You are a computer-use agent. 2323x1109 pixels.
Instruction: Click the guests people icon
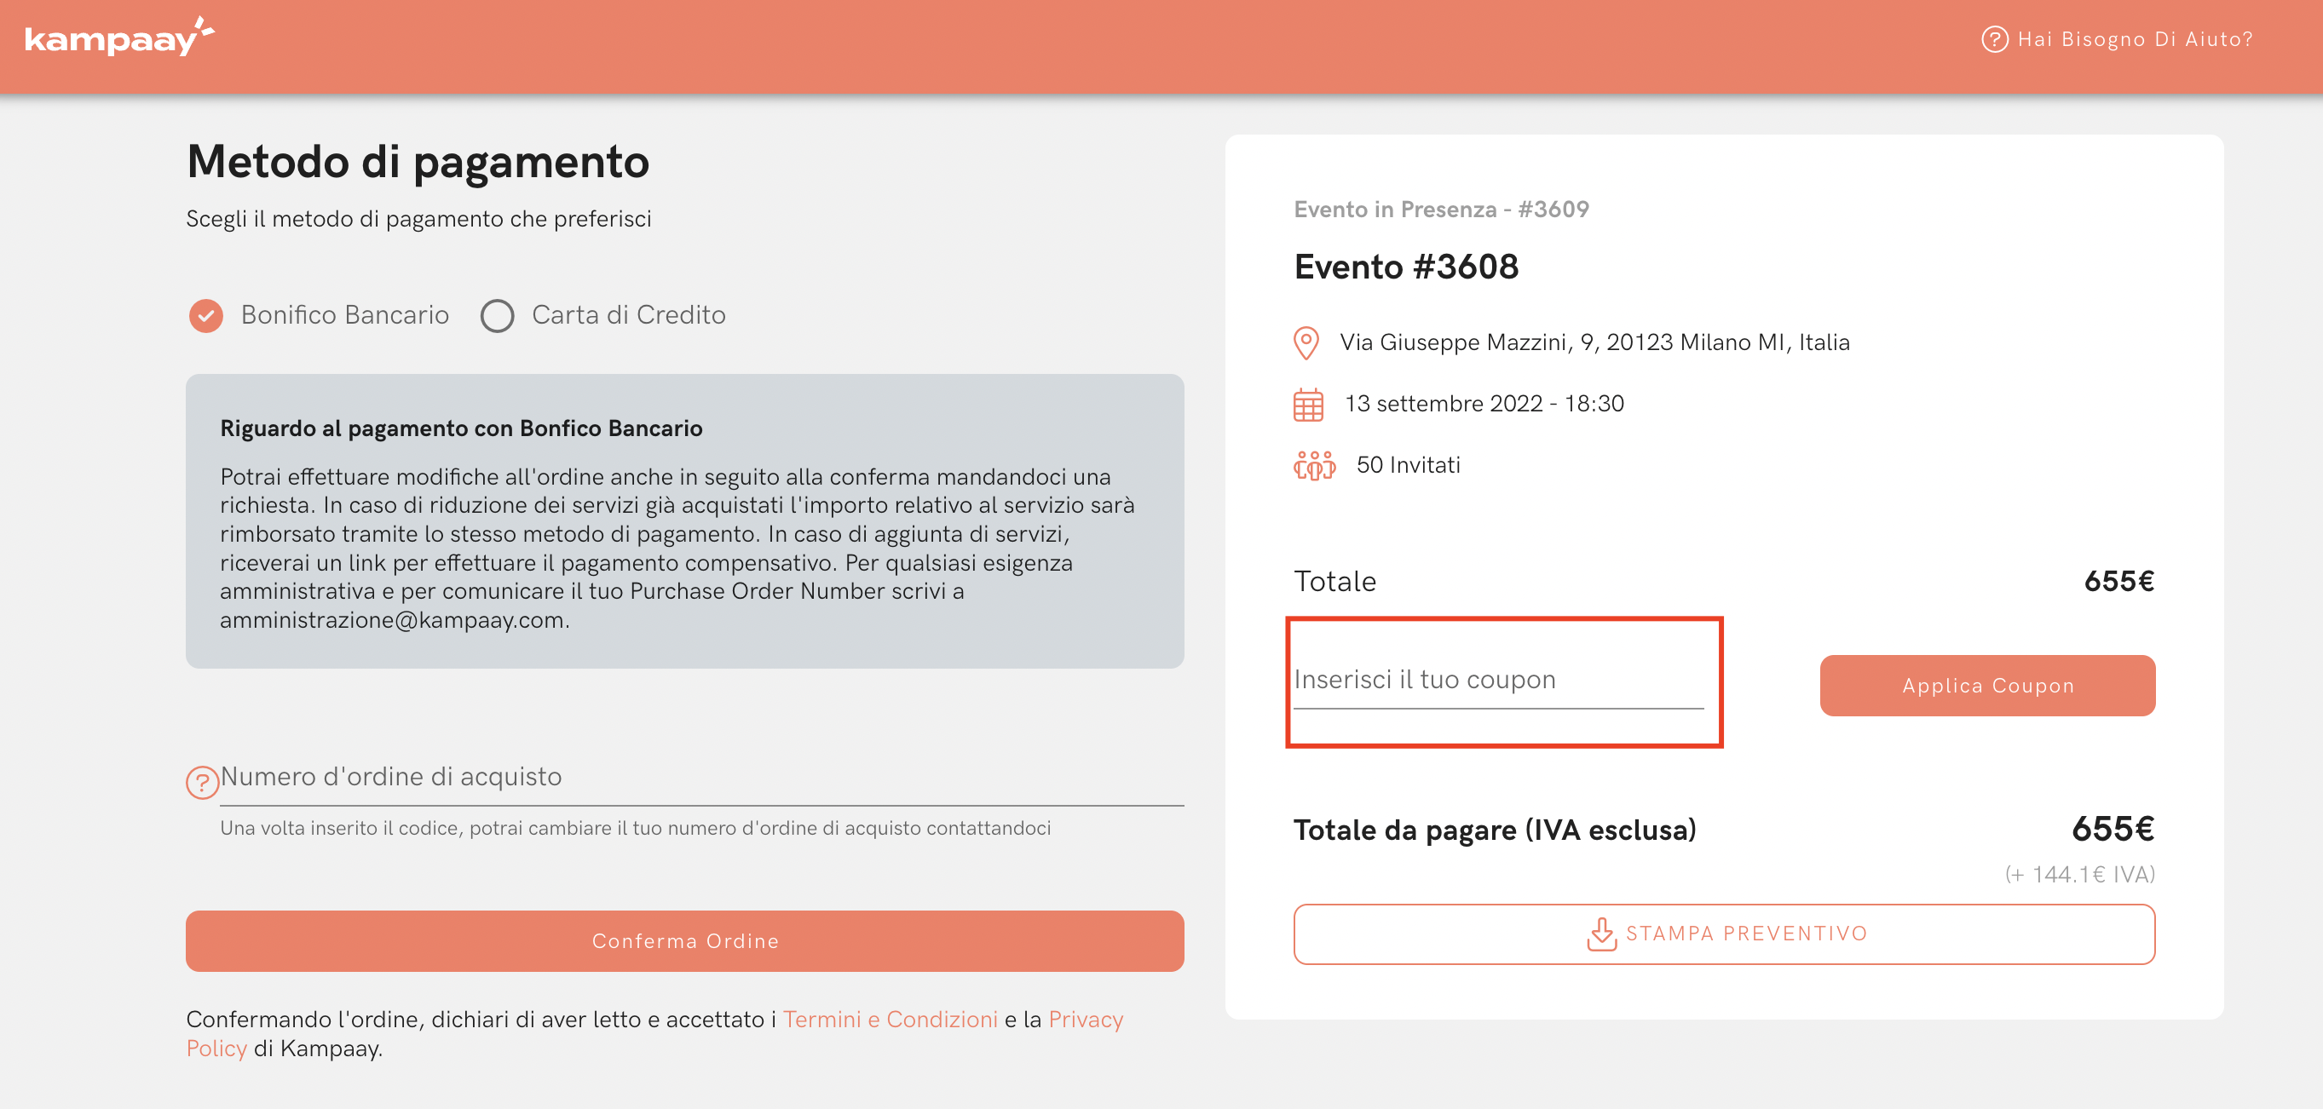[1314, 465]
